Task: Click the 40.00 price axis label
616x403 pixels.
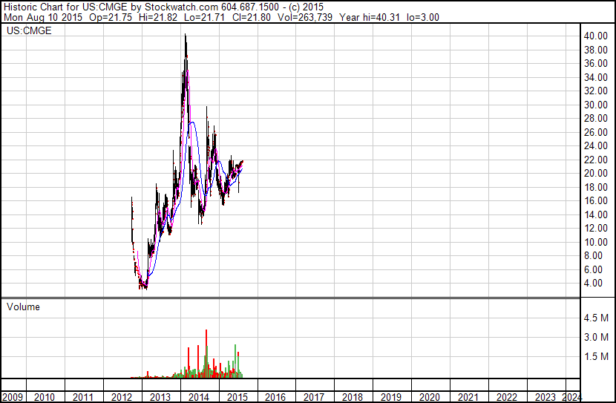Action: click(x=595, y=36)
